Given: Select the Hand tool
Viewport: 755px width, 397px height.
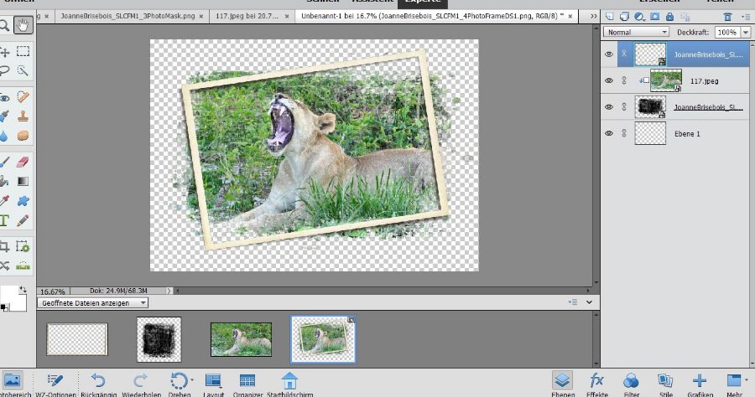Looking at the screenshot, I should [x=23, y=25].
